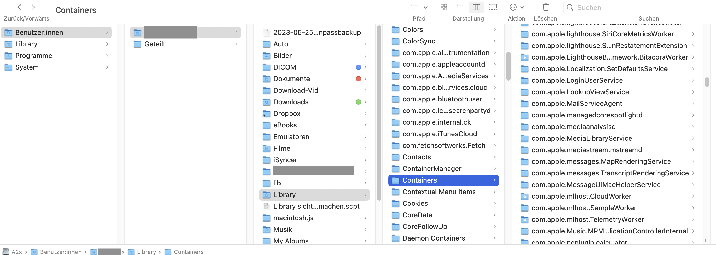Select the Contextual Menu Items folder
Viewport: 716px width, 255px height.
443,192
